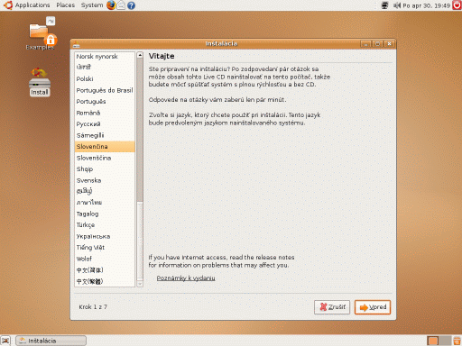Click the red power/logout button
This screenshot has width=462, height=346.
457,5
